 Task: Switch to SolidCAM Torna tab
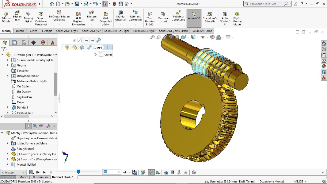click(x=202, y=31)
